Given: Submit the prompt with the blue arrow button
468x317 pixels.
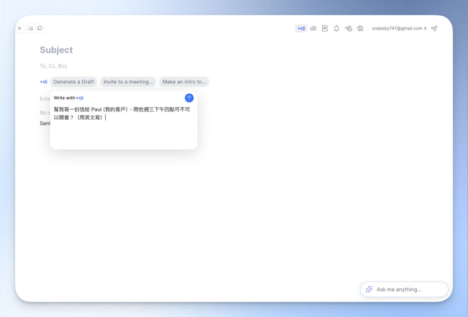Looking at the screenshot, I should (x=189, y=98).
